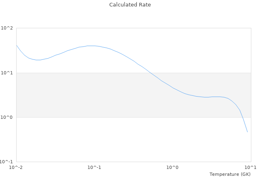This screenshot has height=194, width=259.
Task: Click the curve's local minimum left of the peak
Action: 38,60
